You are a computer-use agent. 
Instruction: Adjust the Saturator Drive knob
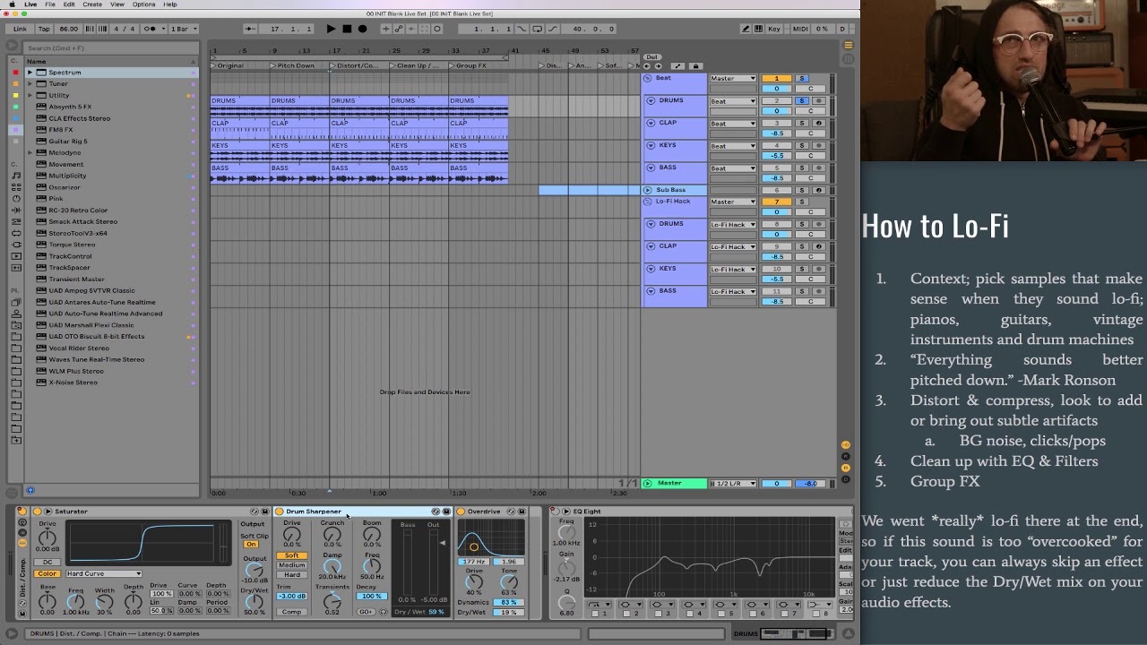47,537
